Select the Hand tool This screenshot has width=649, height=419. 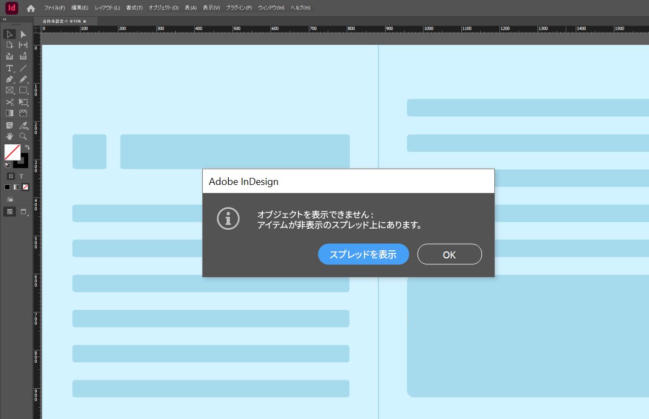click(10, 136)
